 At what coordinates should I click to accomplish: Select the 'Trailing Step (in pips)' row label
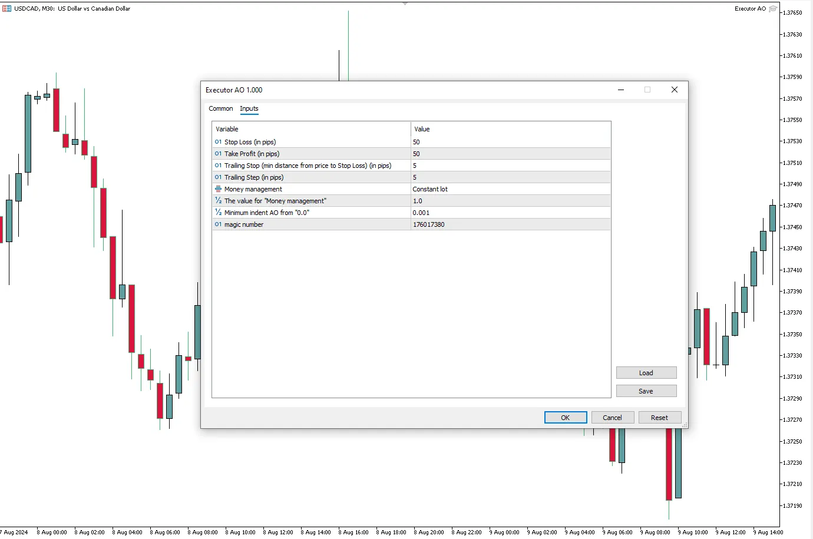pos(253,177)
